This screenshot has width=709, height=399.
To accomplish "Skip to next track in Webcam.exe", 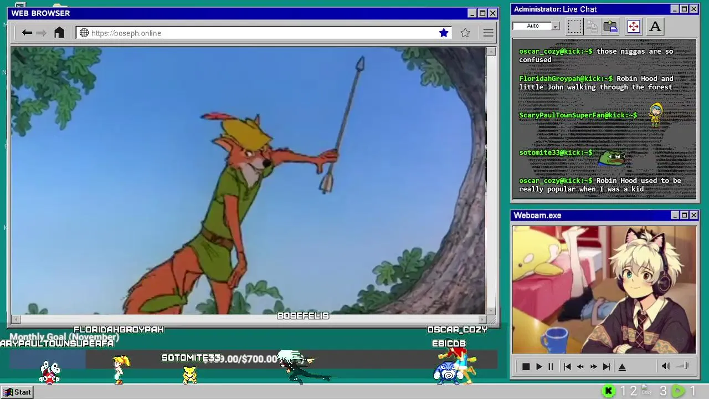I will click(x=607, y=366).
